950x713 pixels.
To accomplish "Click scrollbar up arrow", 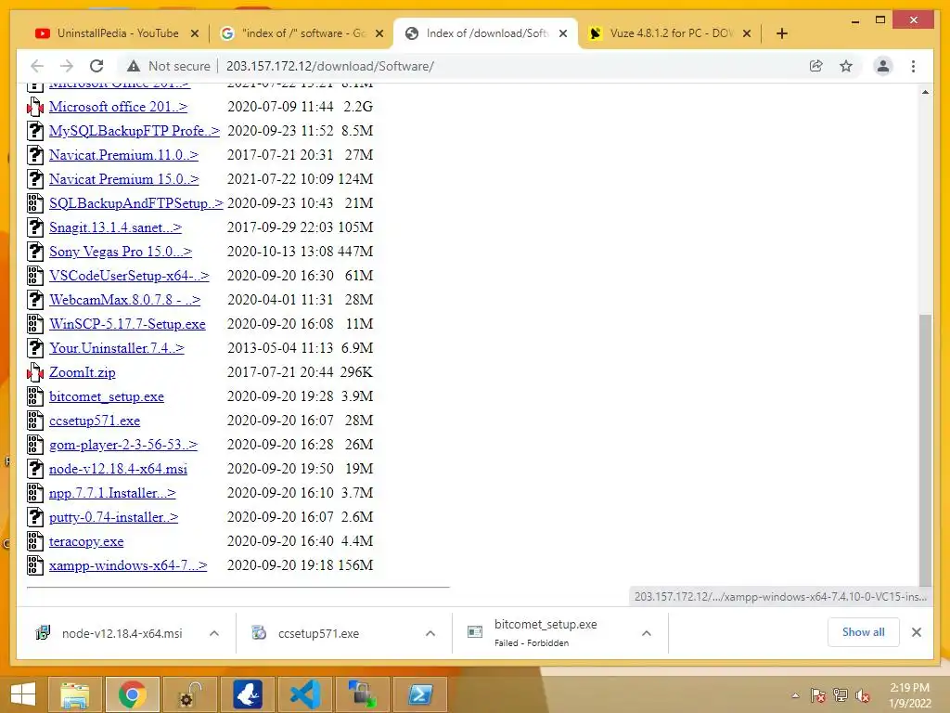I will click(x=925, y=92).
